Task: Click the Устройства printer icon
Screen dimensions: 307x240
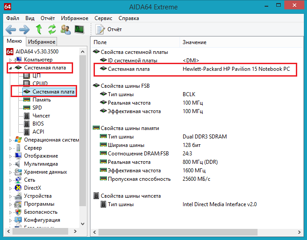Action: pyautogui.click(x=18, y=196)
